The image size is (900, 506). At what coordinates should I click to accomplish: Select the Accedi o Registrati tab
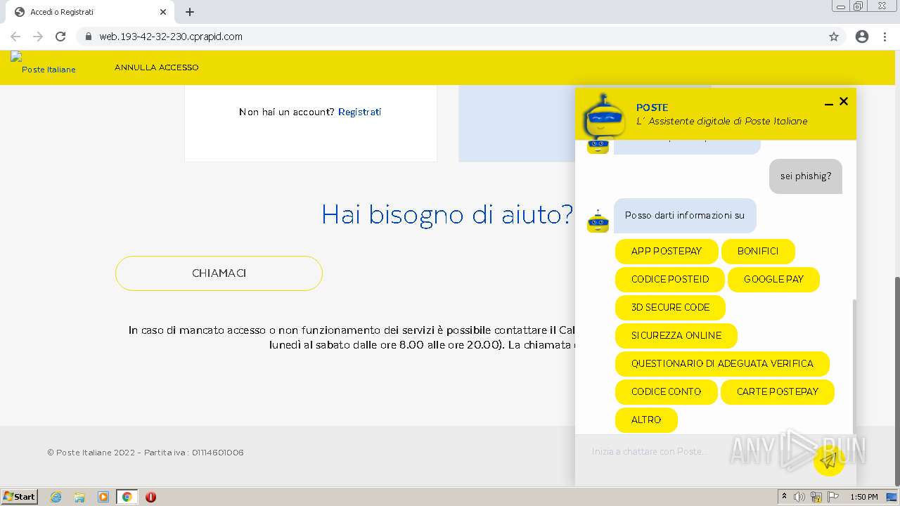[91, 12]
